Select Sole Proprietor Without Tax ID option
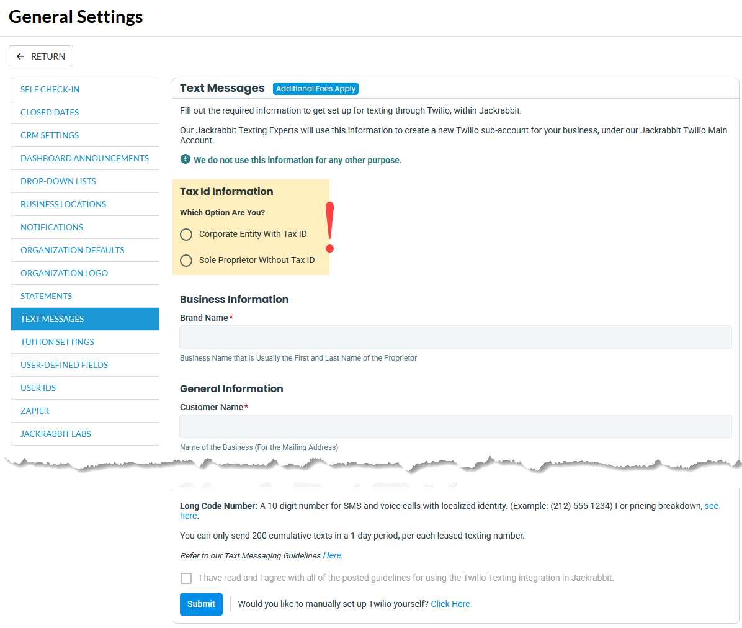 click(186, 260)
